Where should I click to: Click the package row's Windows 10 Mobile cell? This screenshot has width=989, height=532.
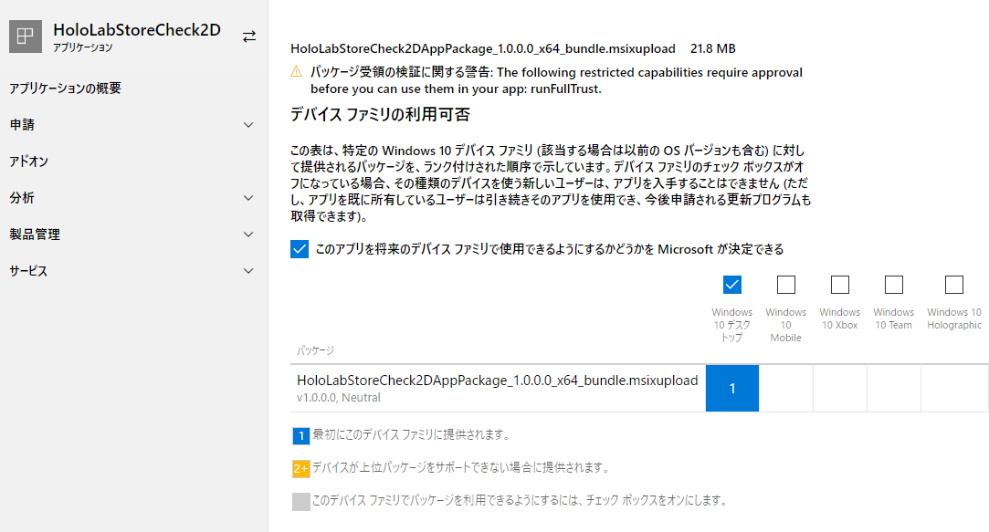tap(786, 389)
